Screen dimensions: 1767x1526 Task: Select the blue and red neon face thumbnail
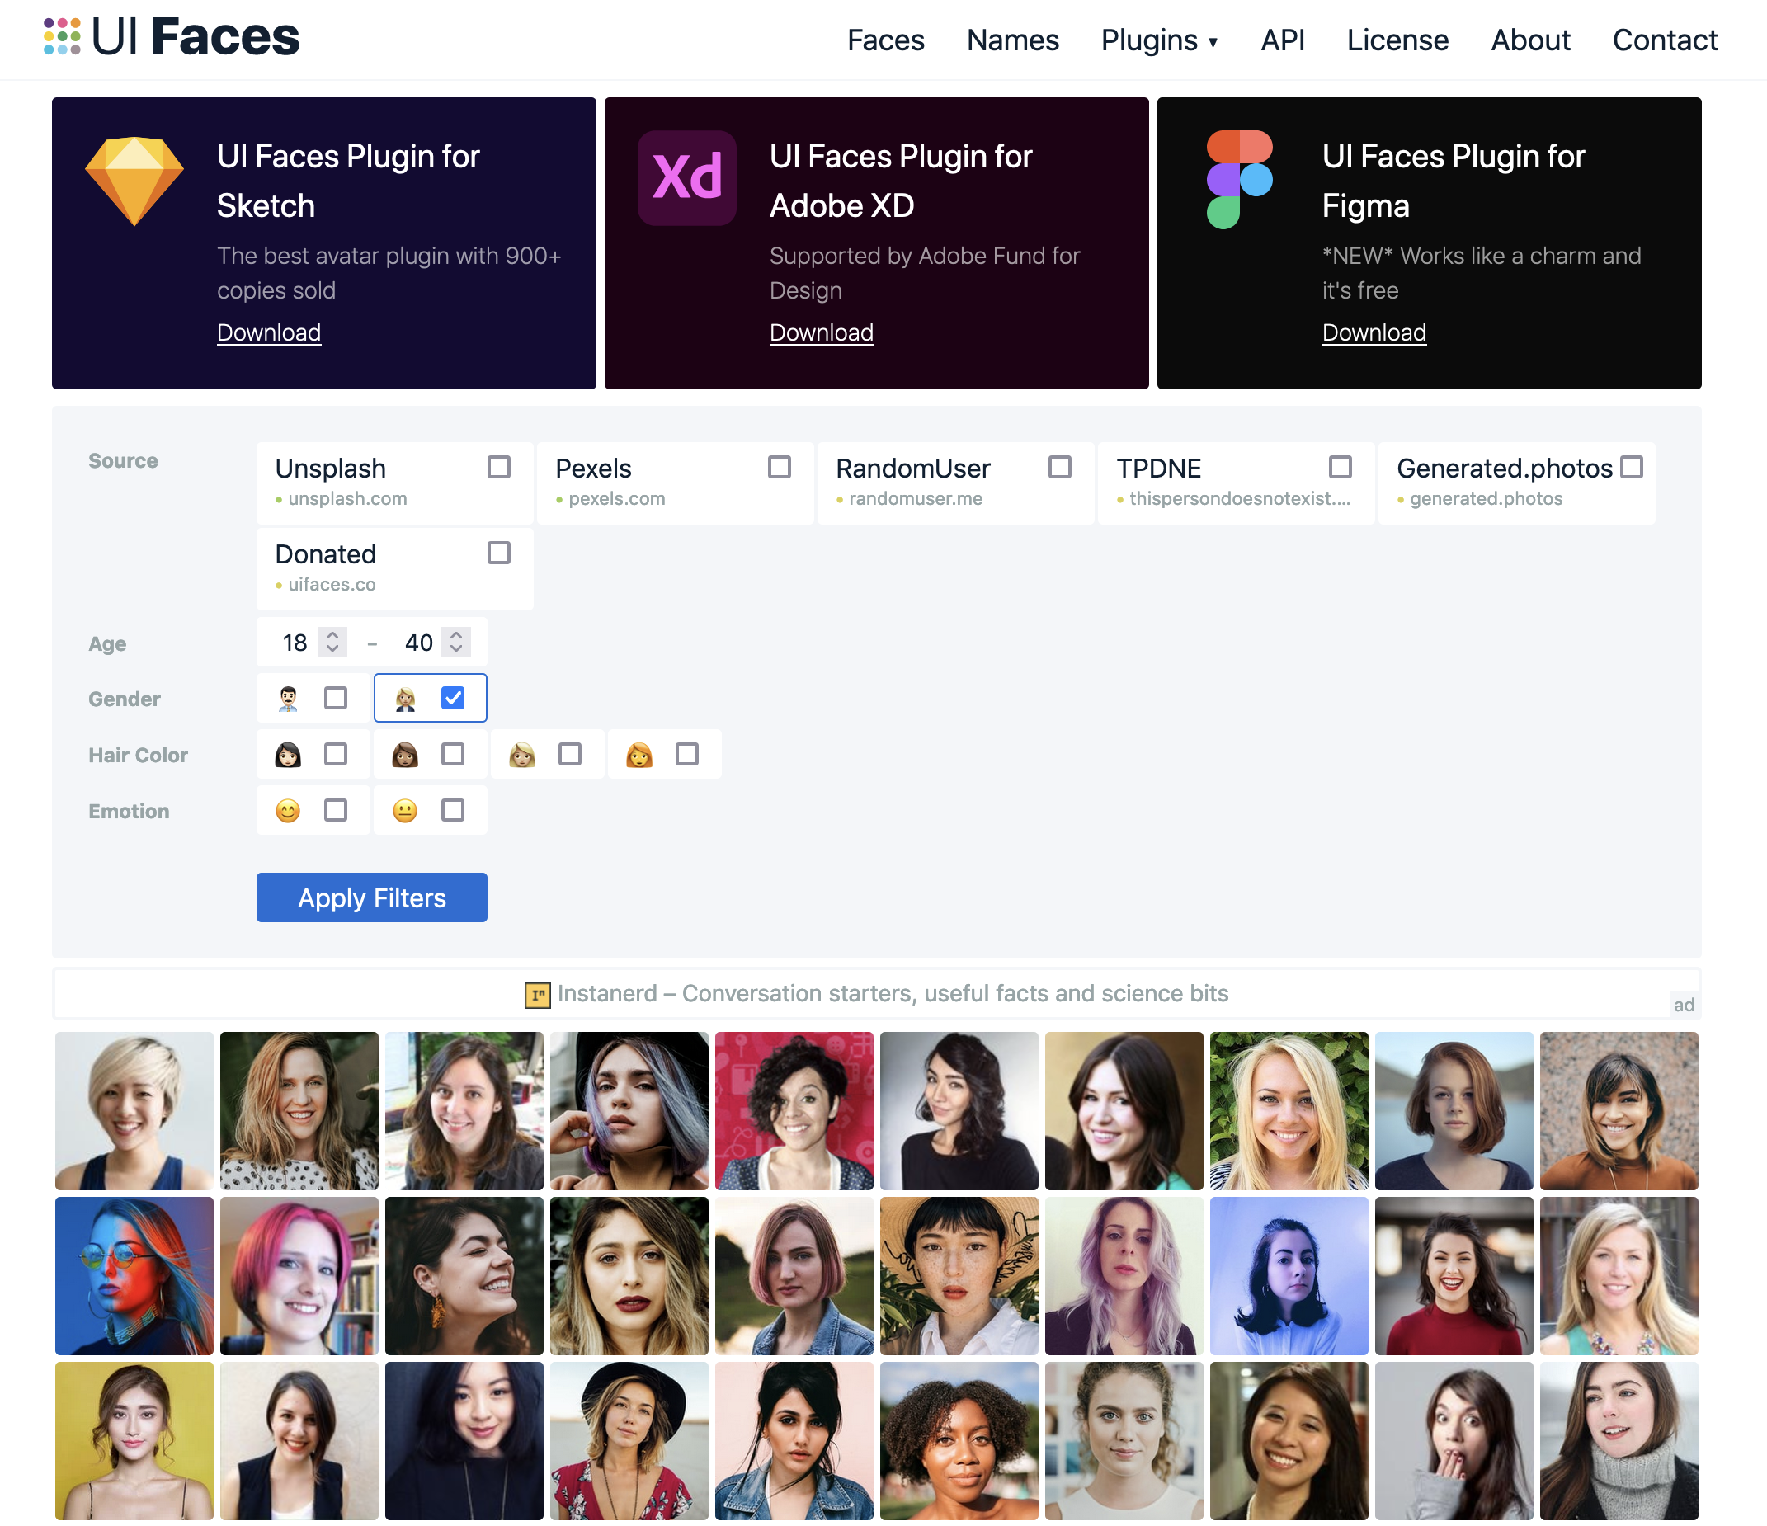click(x=134, y=1276)
